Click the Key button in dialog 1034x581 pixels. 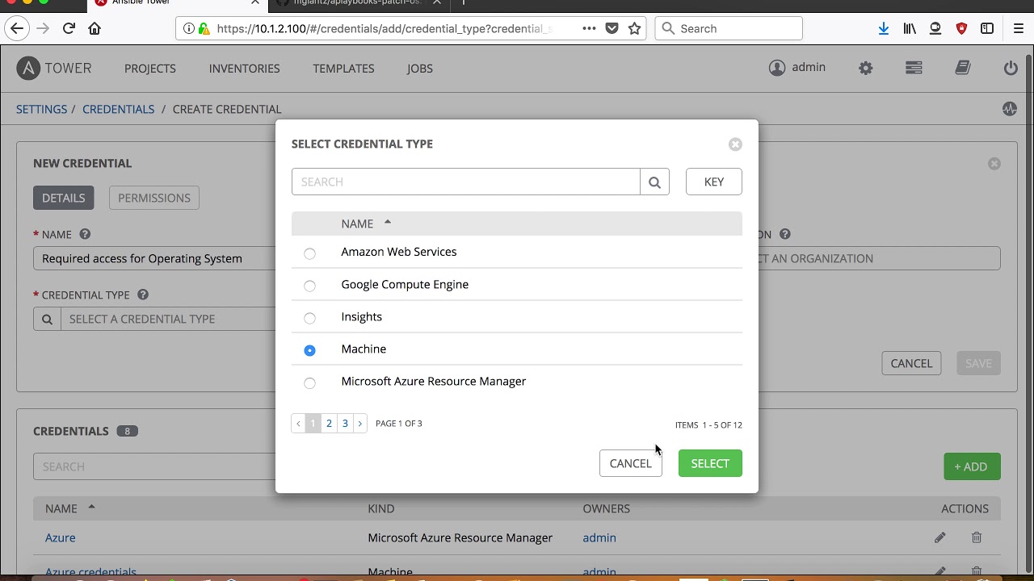[x=713, y=182]
